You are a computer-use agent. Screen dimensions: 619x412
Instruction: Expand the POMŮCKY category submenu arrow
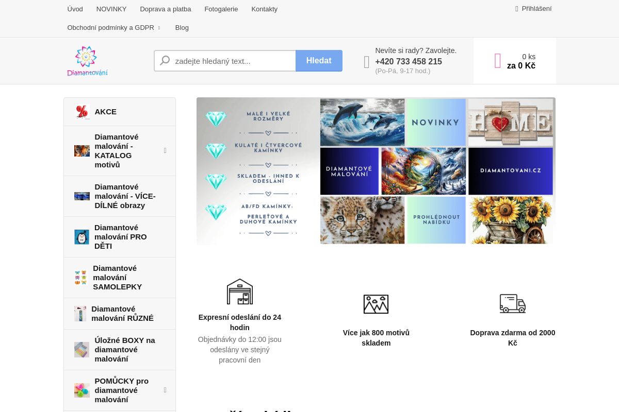[x=165, y=390]
